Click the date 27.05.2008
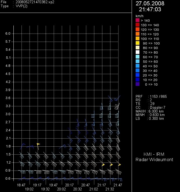The width and height of the screenshot is (180, 192). pyautogui.click(x=150, y=3)
